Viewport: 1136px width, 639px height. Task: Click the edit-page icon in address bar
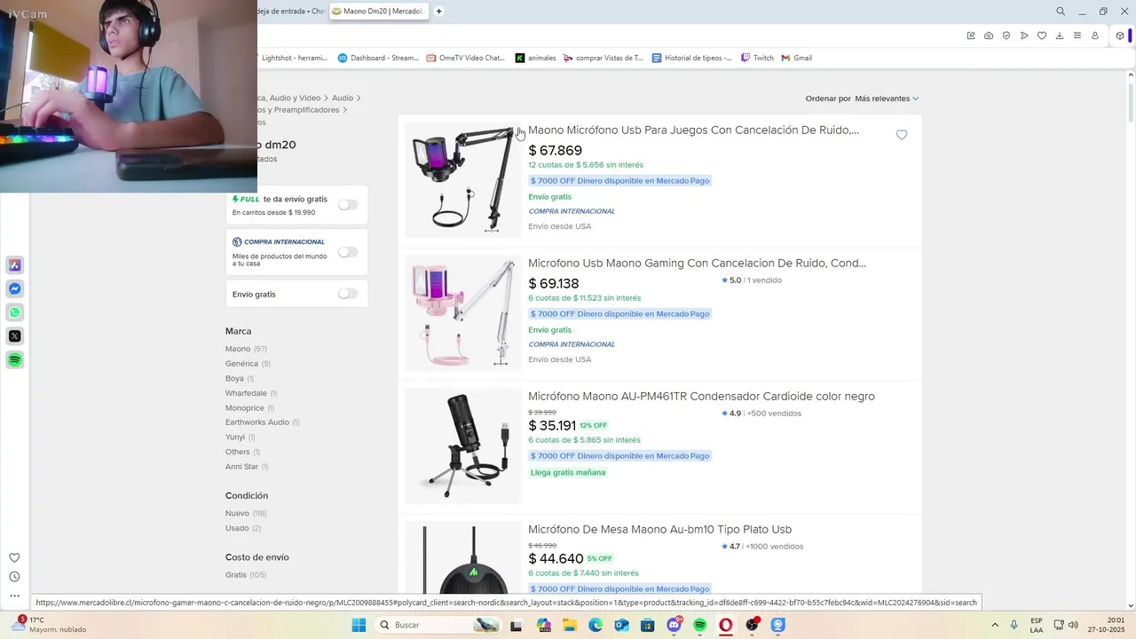tap(971, 35)
